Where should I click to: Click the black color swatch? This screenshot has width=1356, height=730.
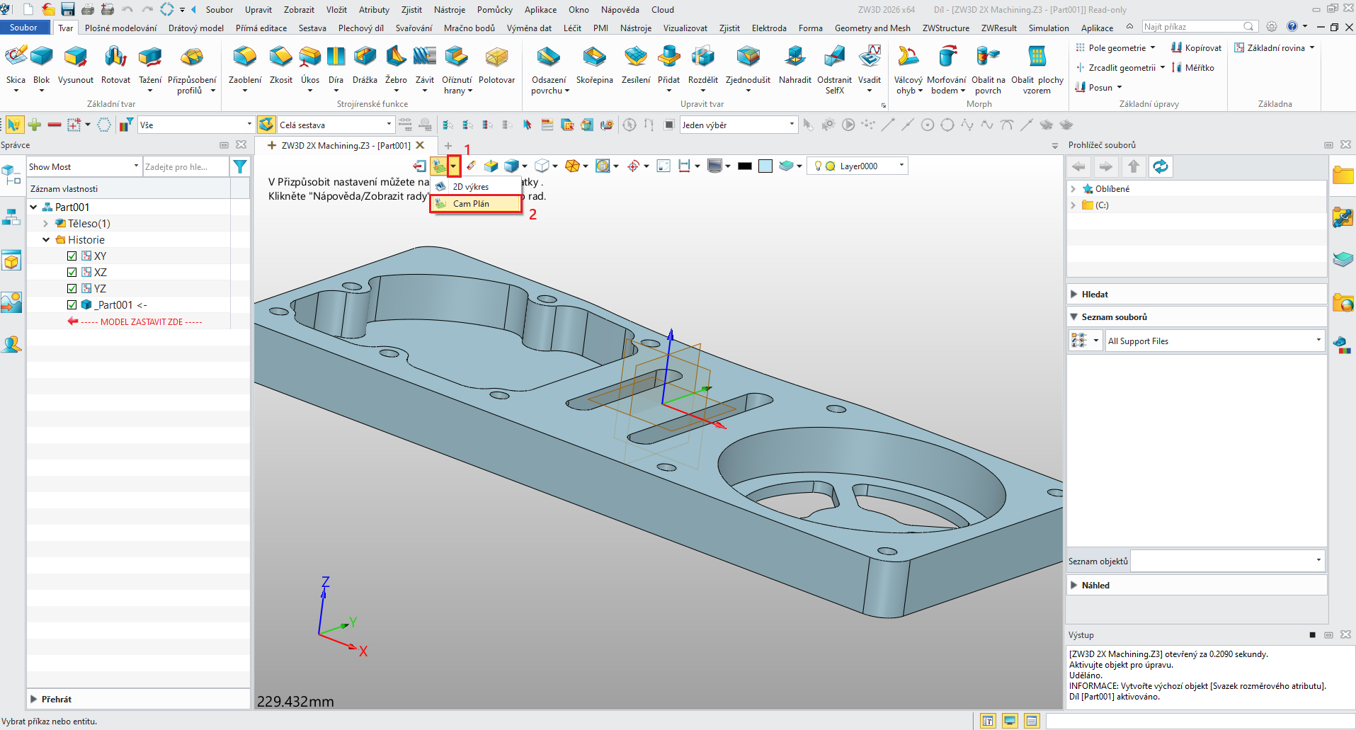(x=745, y=166)
